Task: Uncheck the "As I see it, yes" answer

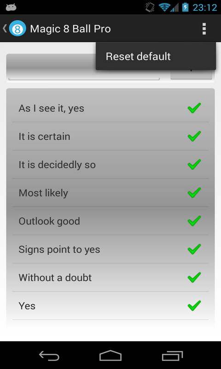Action: [x=194, y=108]
